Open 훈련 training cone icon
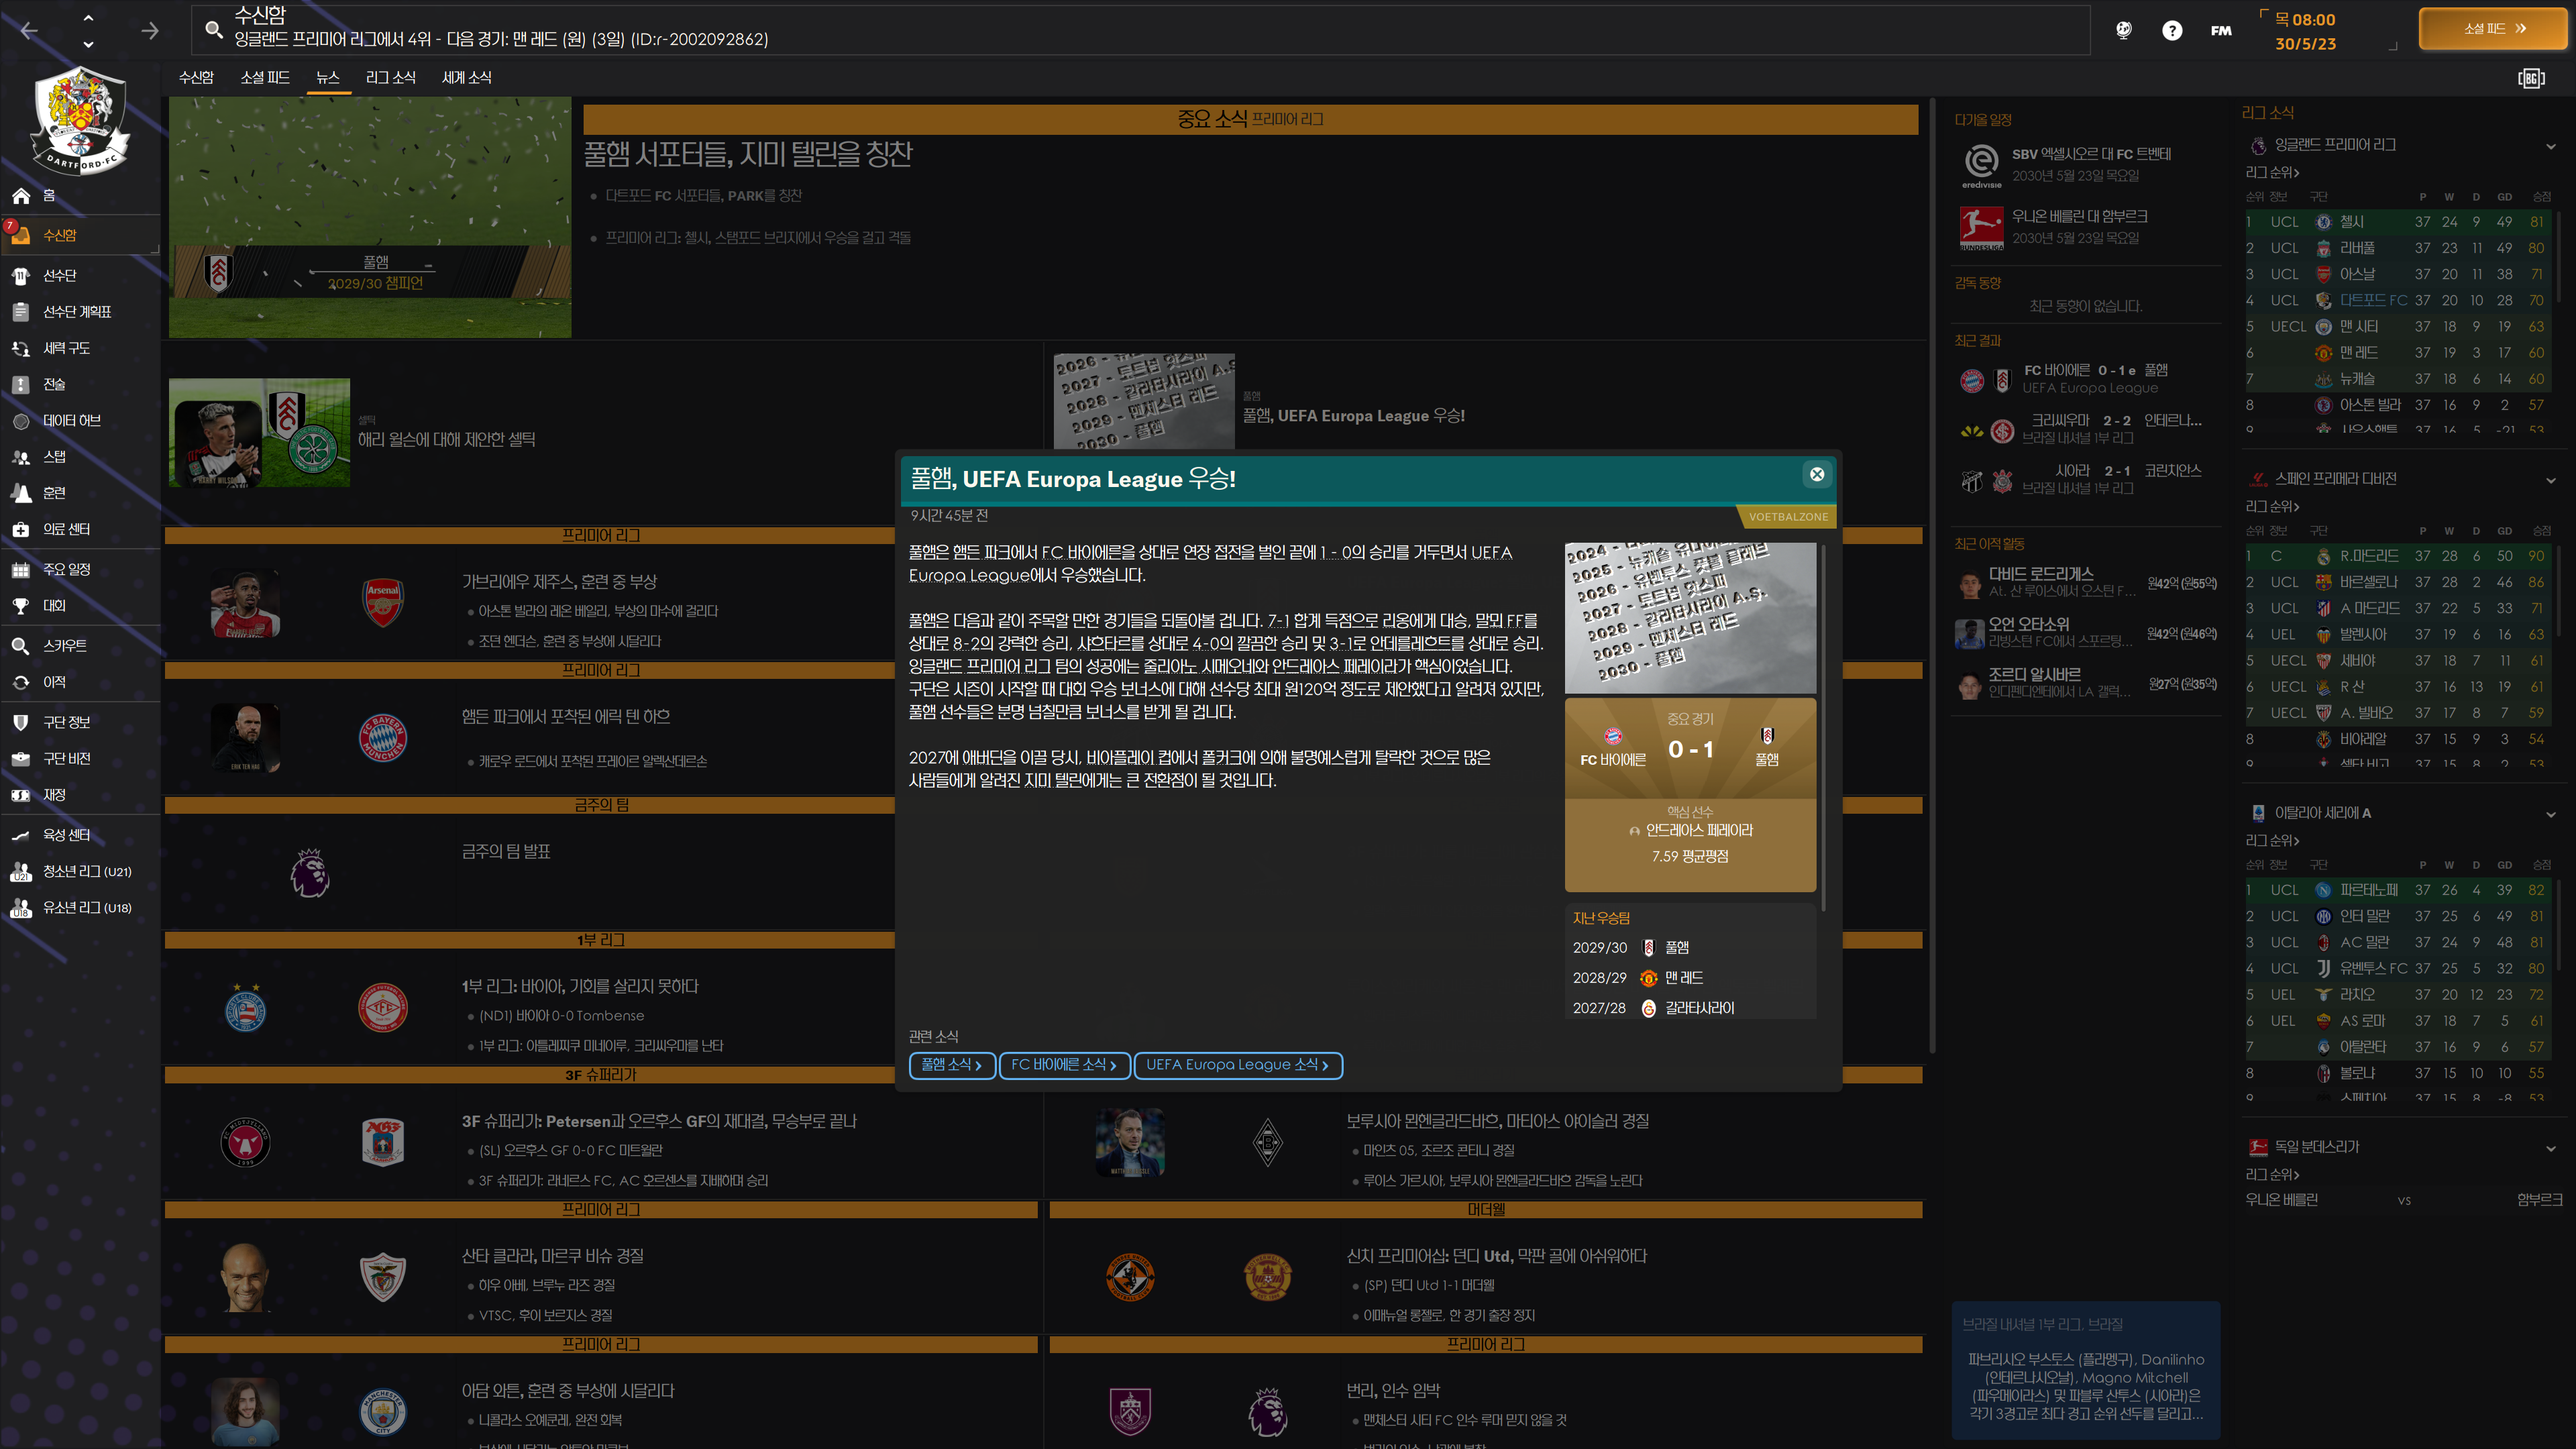This screenshot has width=2576, height=1449. 21,493
